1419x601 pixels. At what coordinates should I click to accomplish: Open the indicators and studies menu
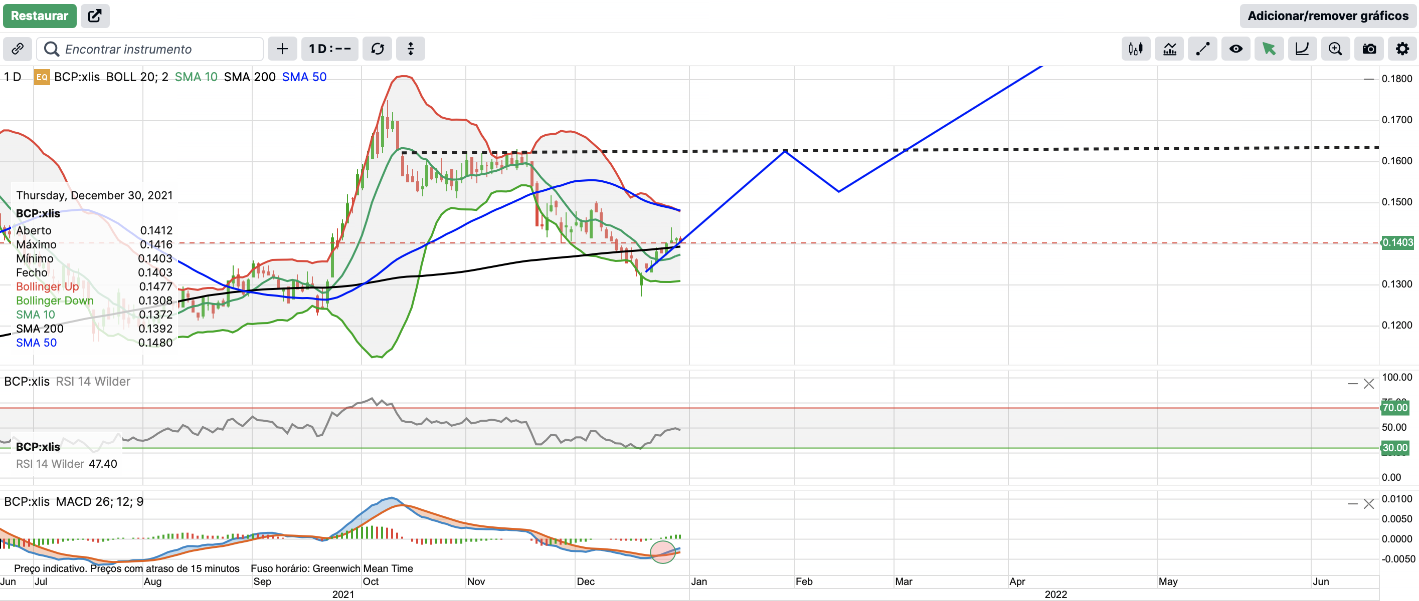pyautogui.click(x=1169, y=49)
